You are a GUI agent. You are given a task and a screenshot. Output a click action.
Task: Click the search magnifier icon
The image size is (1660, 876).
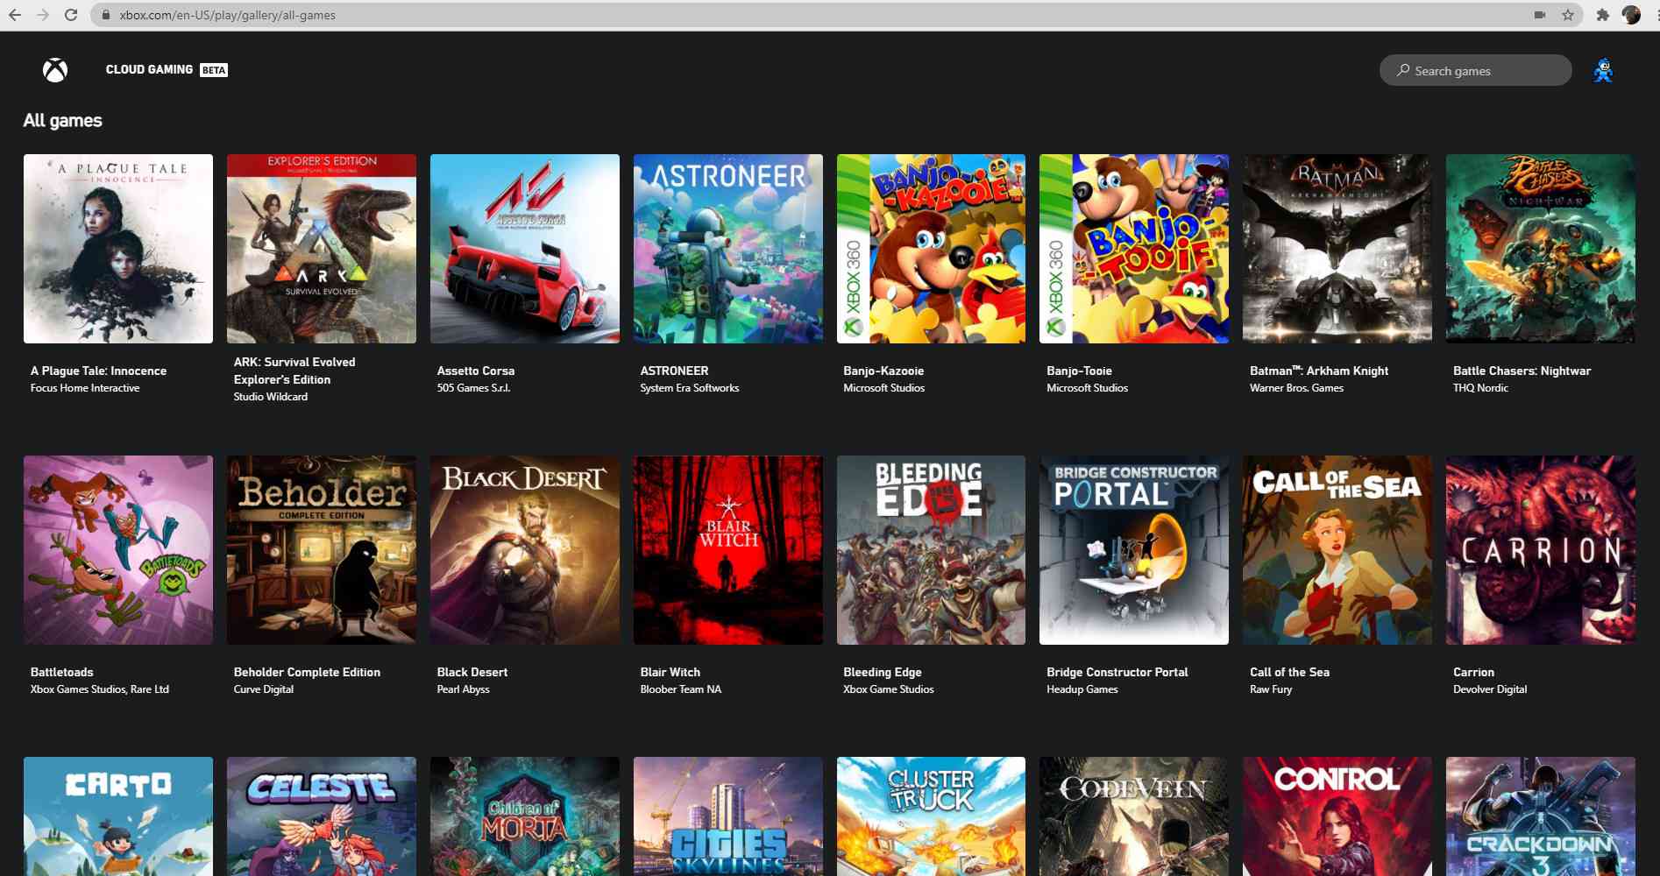pyautogui.click(x=1402, y=70)
